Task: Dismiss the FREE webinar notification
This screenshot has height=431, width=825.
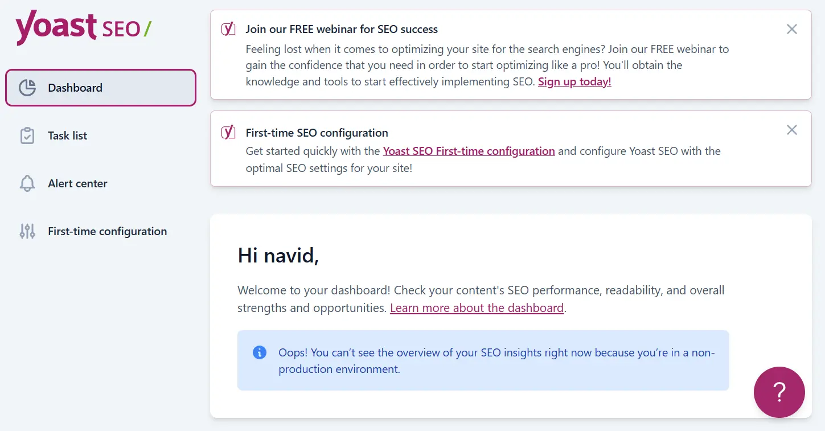Action: point(791,29)
